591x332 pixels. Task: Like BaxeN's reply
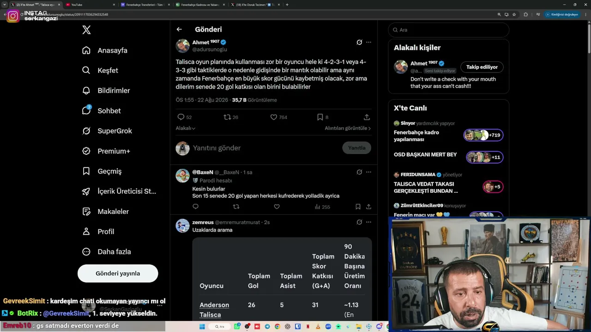(x=277, y=207)
